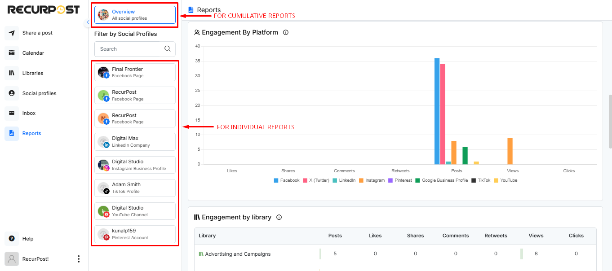
Task: Go to Social profiles via its icon
Action: [12, 93]
